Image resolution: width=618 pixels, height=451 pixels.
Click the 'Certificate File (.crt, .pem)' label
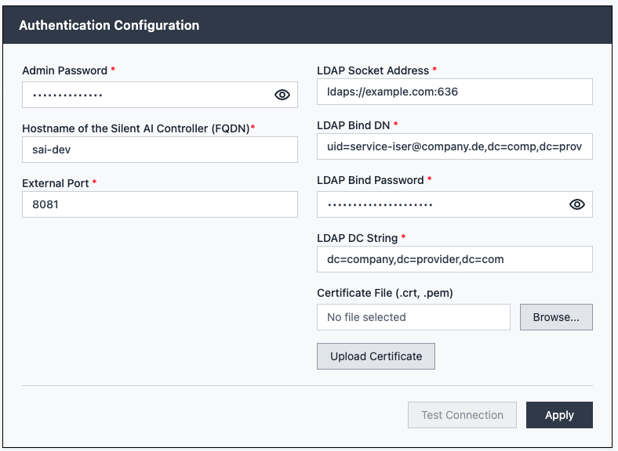(x=385, y=293)
